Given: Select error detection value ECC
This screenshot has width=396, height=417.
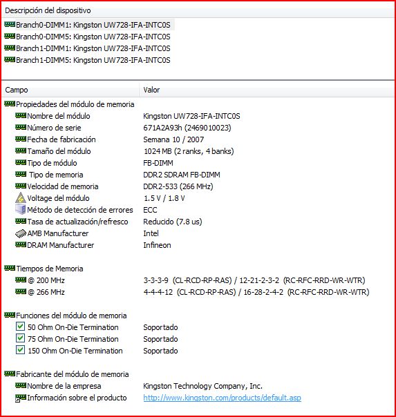Looking at the screenshot, I should [150, 210].
